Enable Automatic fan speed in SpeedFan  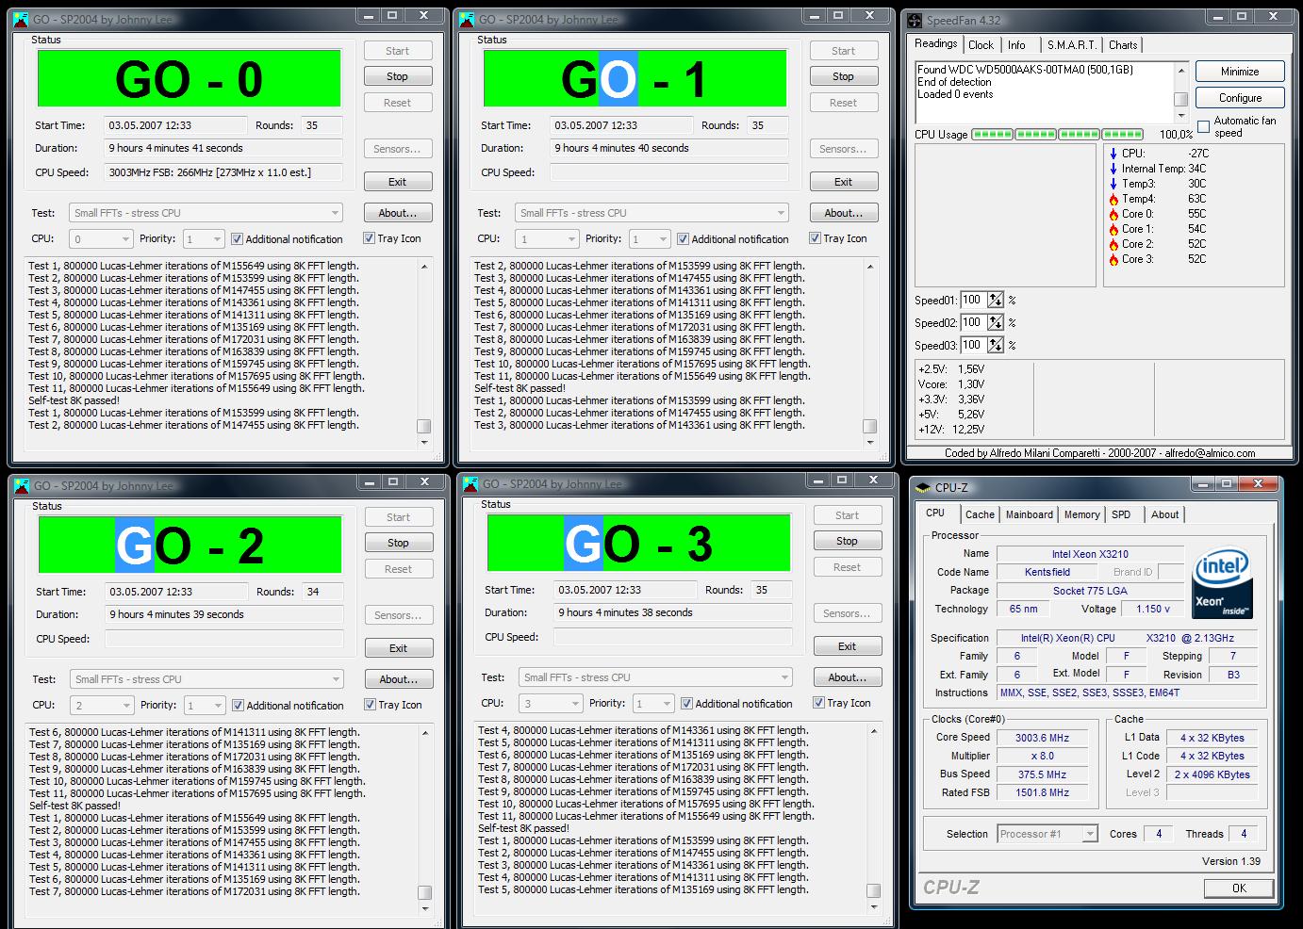[1203, 126]
